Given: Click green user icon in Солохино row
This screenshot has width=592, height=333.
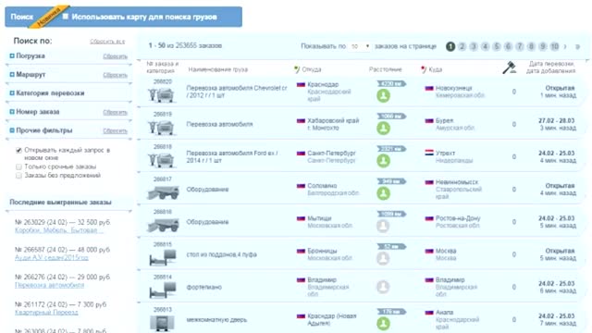Looking at the screenshot, I should tap(383, 193).
